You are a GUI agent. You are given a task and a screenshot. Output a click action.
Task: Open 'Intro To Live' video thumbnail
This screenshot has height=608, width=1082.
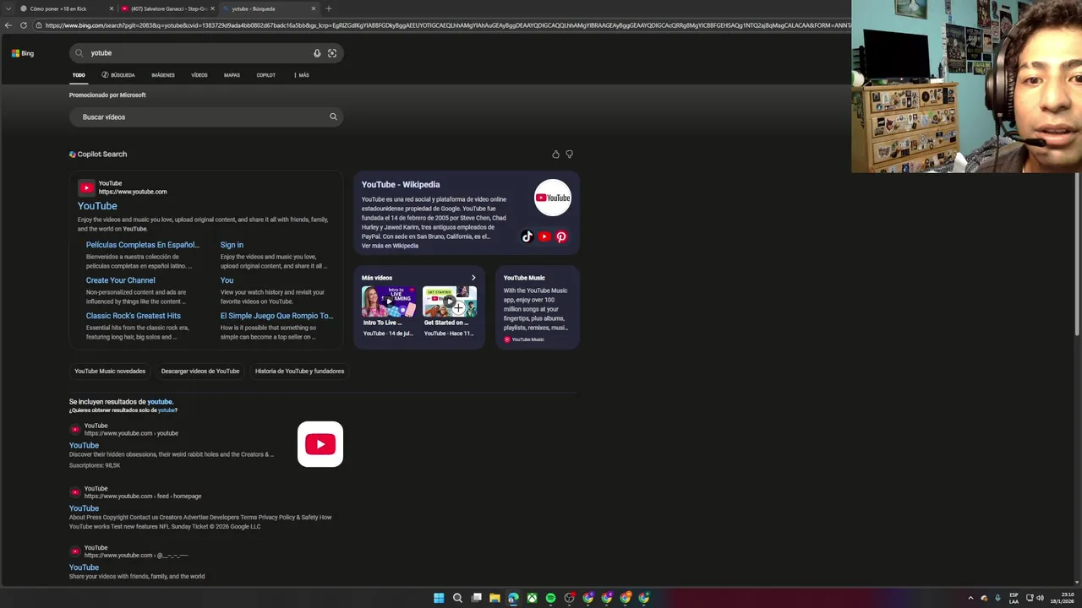388,301
